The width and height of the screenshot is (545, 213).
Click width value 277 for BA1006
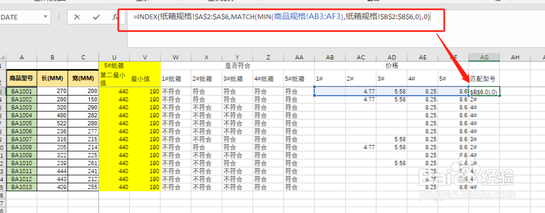[x=83, y=131]
